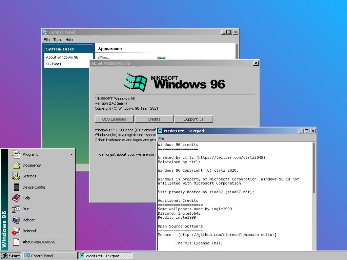This screenshot has width=347, height=260.
Task: Click the Control Panel vertical scrollbar
Action: click(x=237, y=51)
